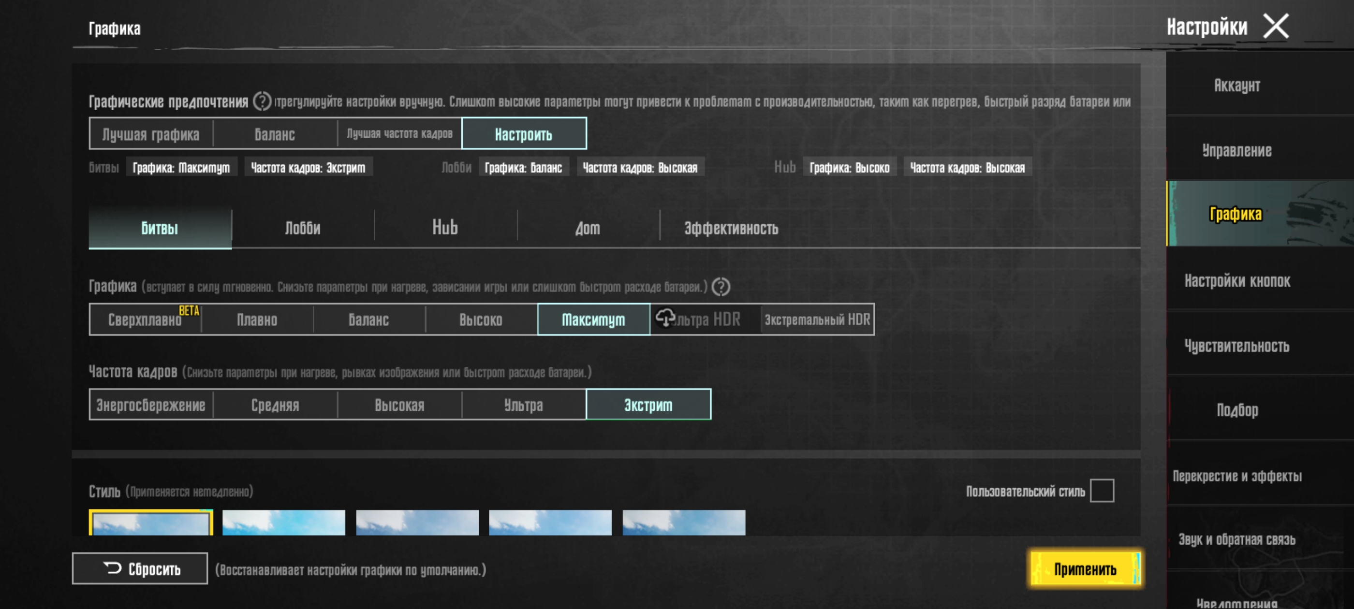This screenshot has width=1354, height=609.
Task: Close settings with the X icon
Action: [x=1276, y=26]
